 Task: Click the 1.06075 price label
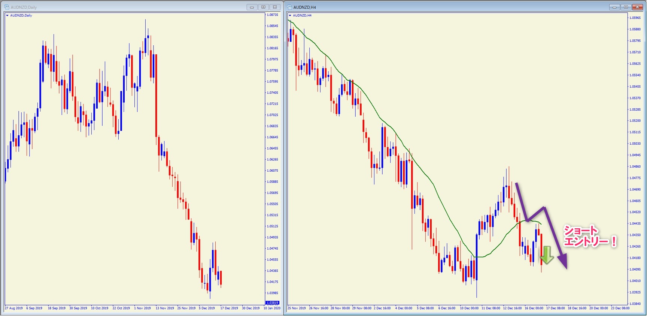[273, 171]
